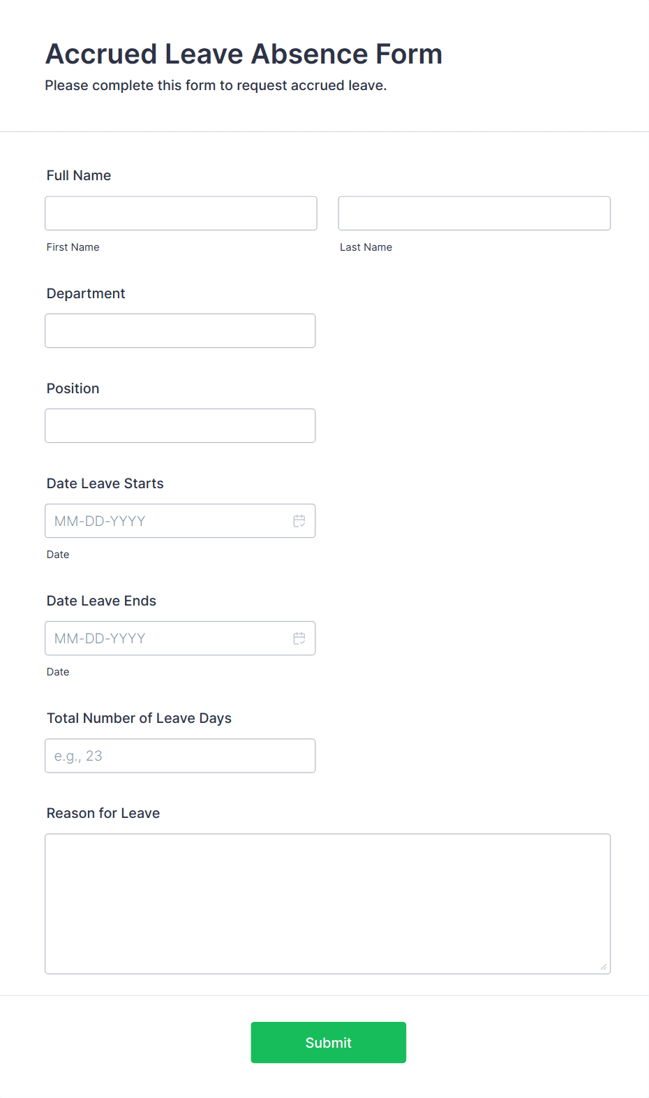Click inside the Reason for Leave textarea
Image resolution: width=649 pixels, height=1098 pixels.
click(327, 903)
